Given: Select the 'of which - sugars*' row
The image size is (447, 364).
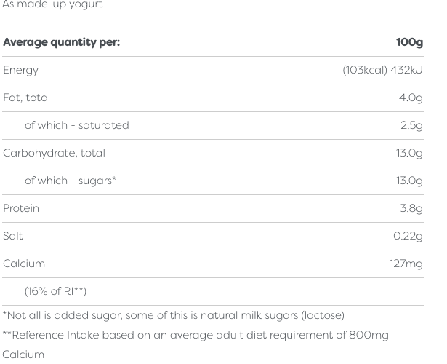Looking at the screenshot, I should click(71, 181).
